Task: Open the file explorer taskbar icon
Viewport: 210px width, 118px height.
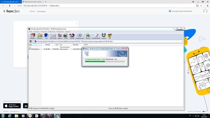Action: coord(16,116)
